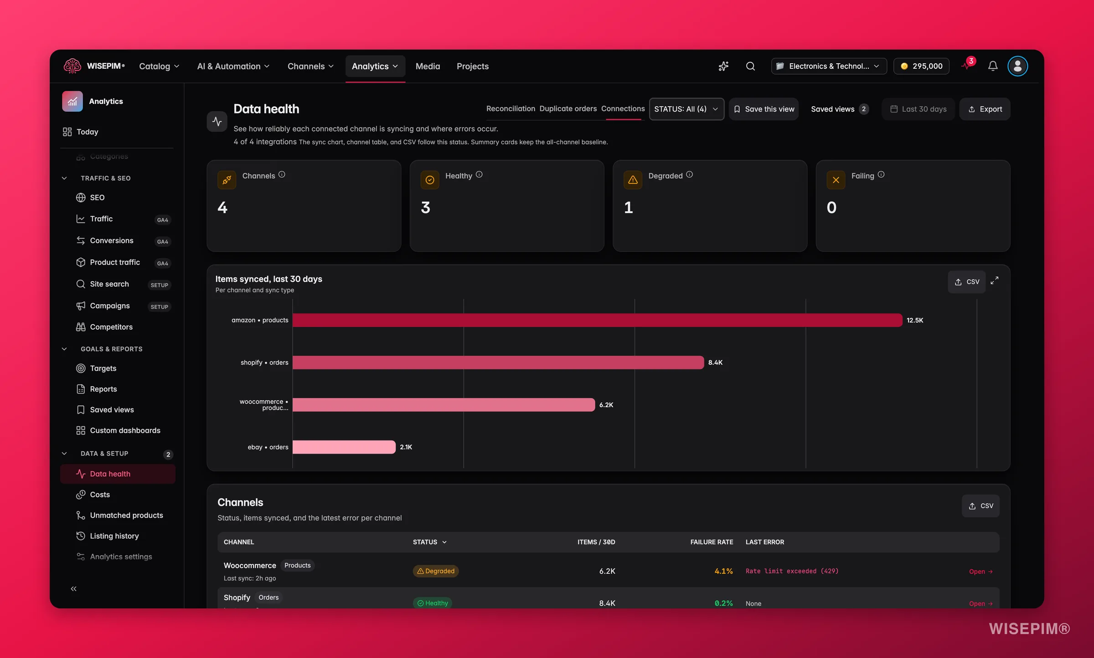
Task: Expand the Items synced chart fullscreen
Action: 995,281
